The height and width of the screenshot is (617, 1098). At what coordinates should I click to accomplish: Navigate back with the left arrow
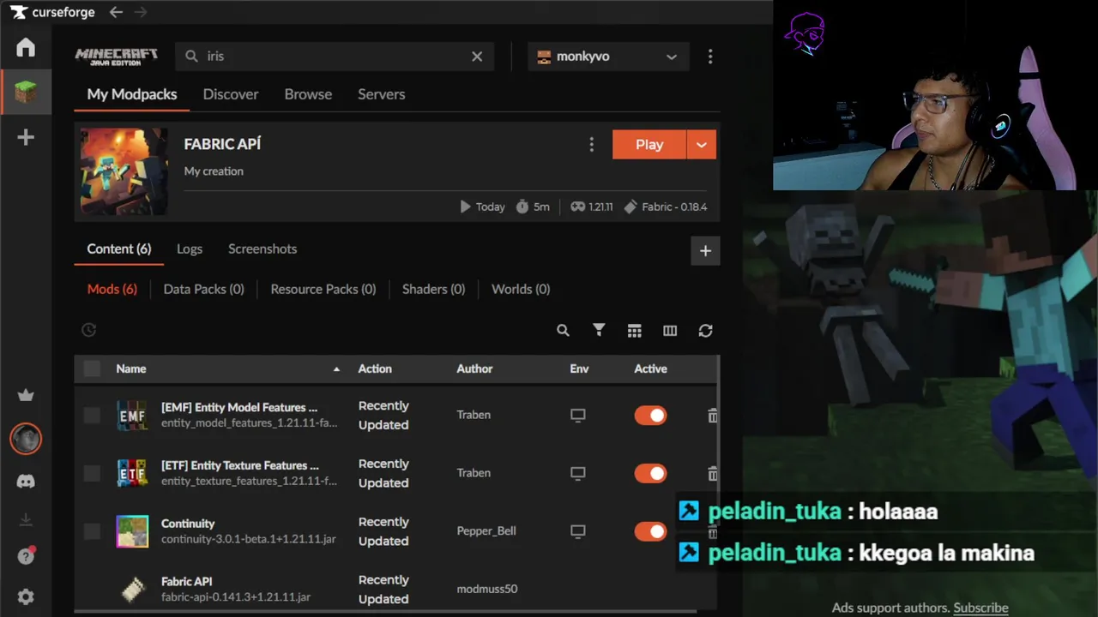[116, 12]
